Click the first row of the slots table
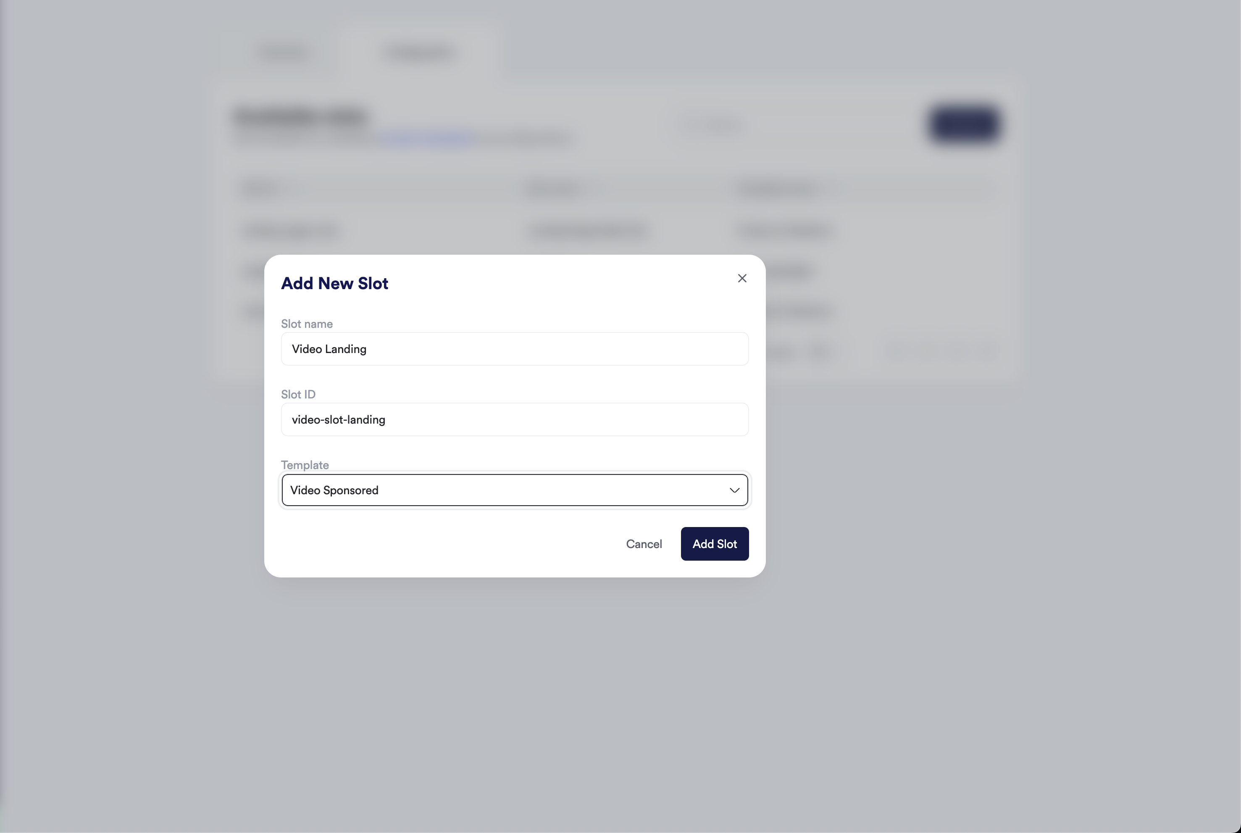Screen dimensions: 1241x833 (x=584, y=231)
